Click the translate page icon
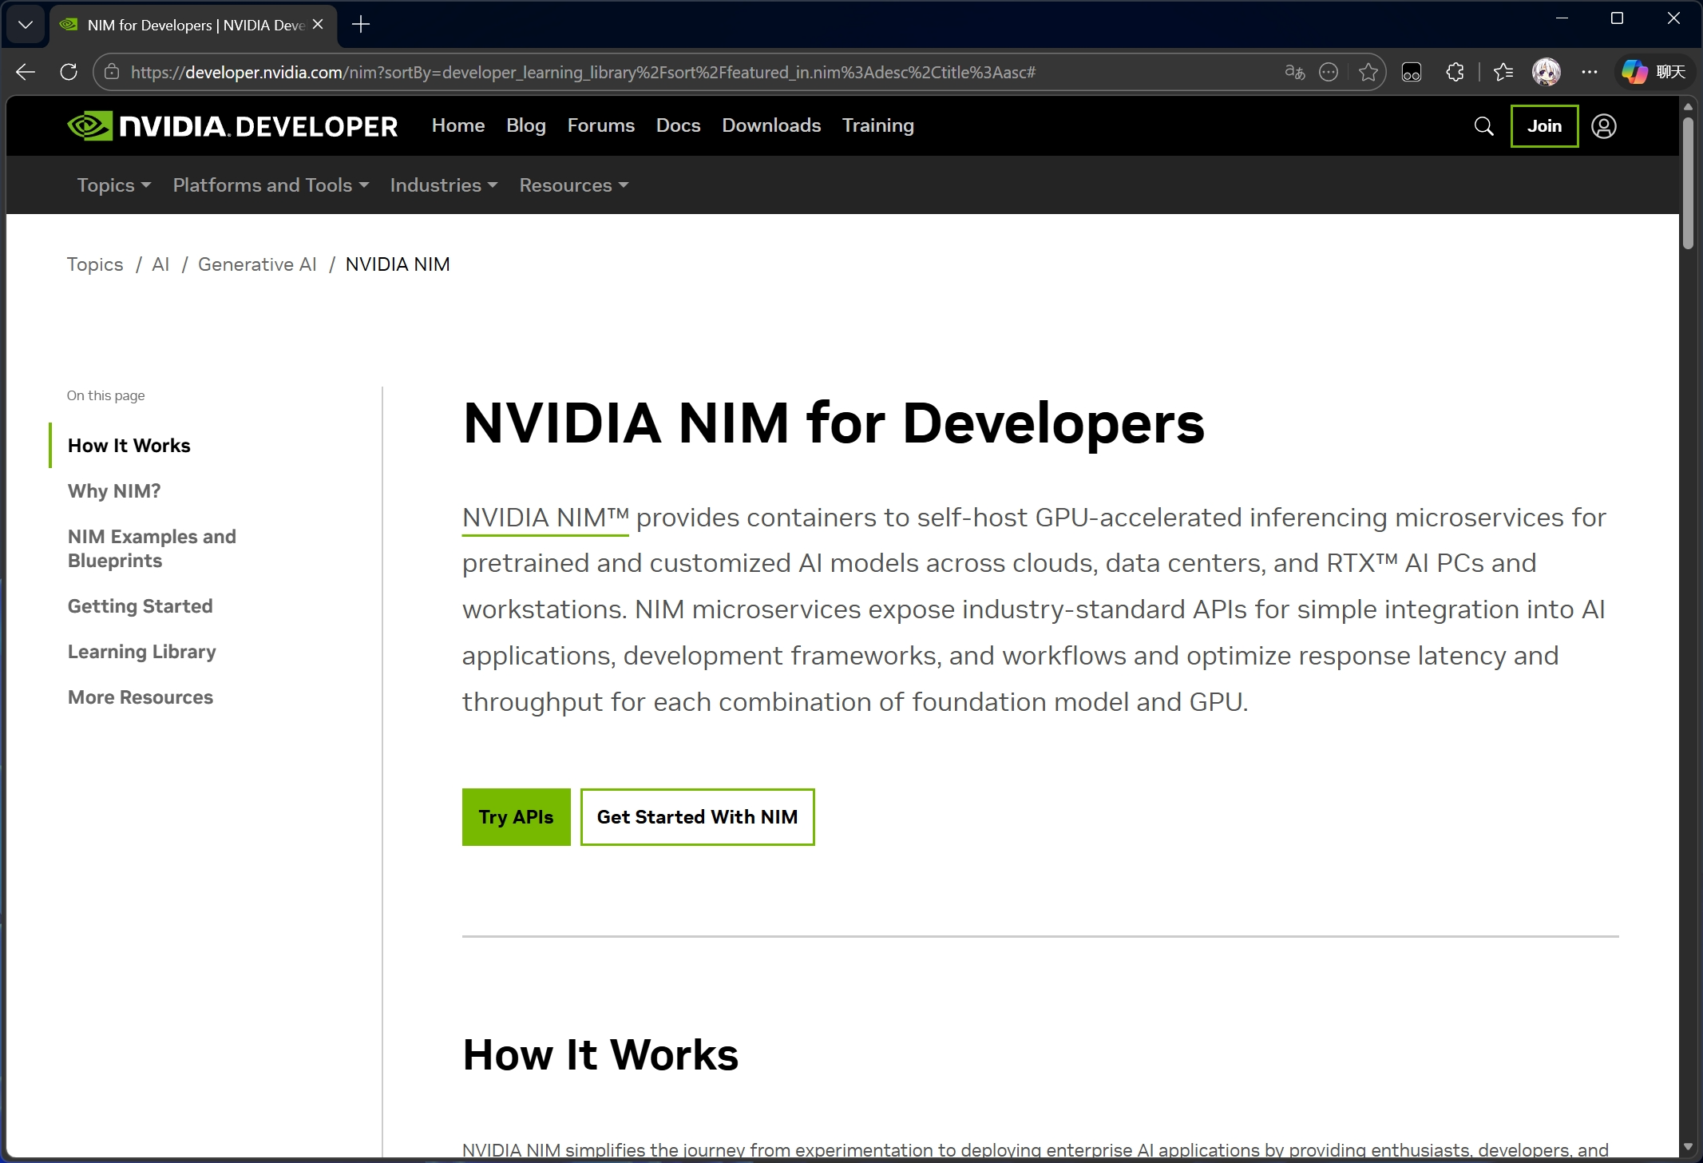The width and height of the screenshot is (1703, 1163). pos(1294,72)
